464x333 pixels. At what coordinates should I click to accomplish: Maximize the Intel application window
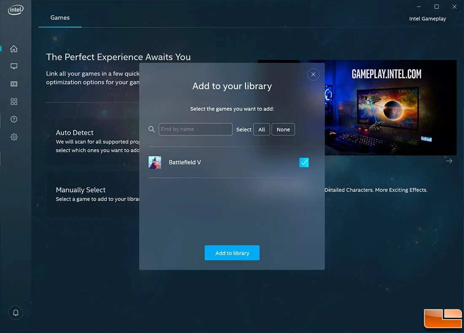pyautogui.click(x=437, y=6)
